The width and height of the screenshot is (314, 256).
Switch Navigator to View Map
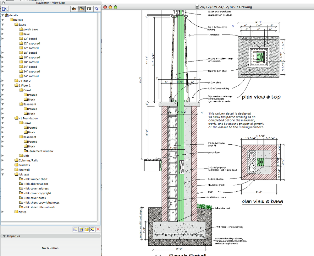tap(82, 9)
